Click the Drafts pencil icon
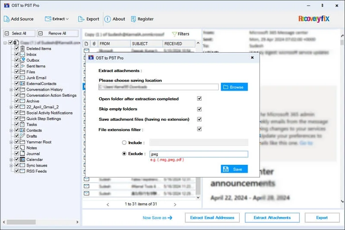This screenshot has width=345, height=230. (22, 136)
